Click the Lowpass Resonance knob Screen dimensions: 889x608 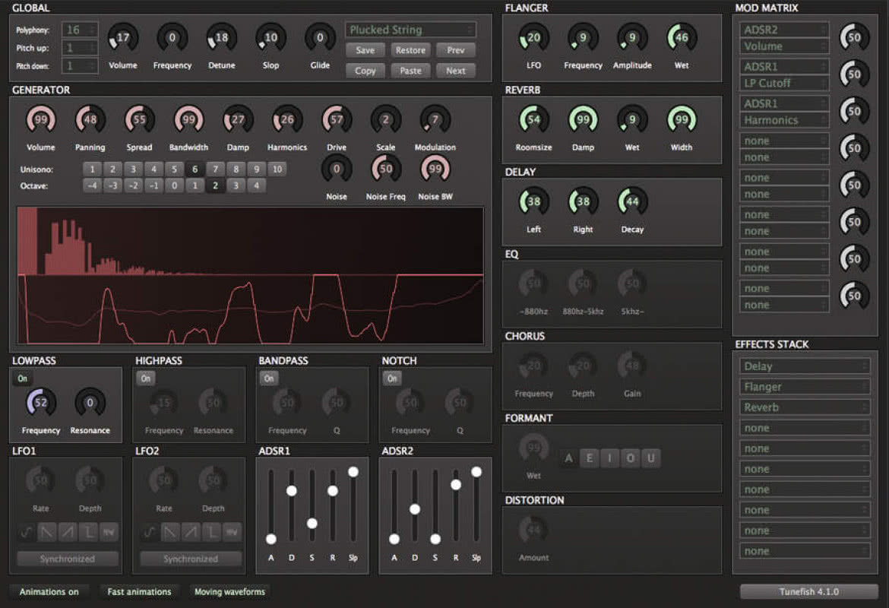pyautogui.click(x=90, y=403)
